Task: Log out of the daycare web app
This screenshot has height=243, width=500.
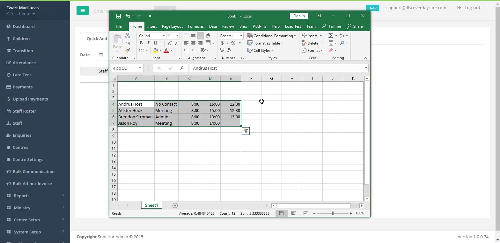Action: [469, 8]
